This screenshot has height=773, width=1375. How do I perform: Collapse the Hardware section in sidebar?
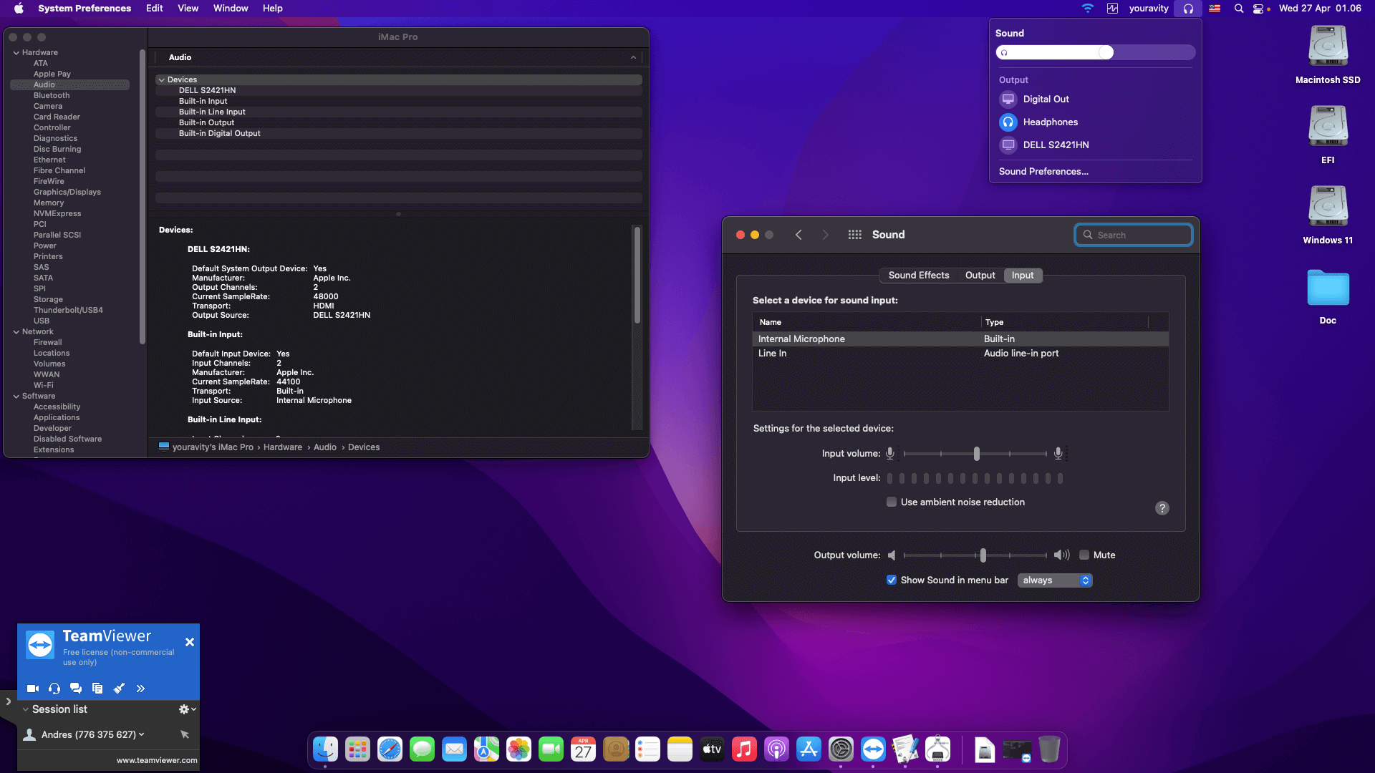pos(16,53)
